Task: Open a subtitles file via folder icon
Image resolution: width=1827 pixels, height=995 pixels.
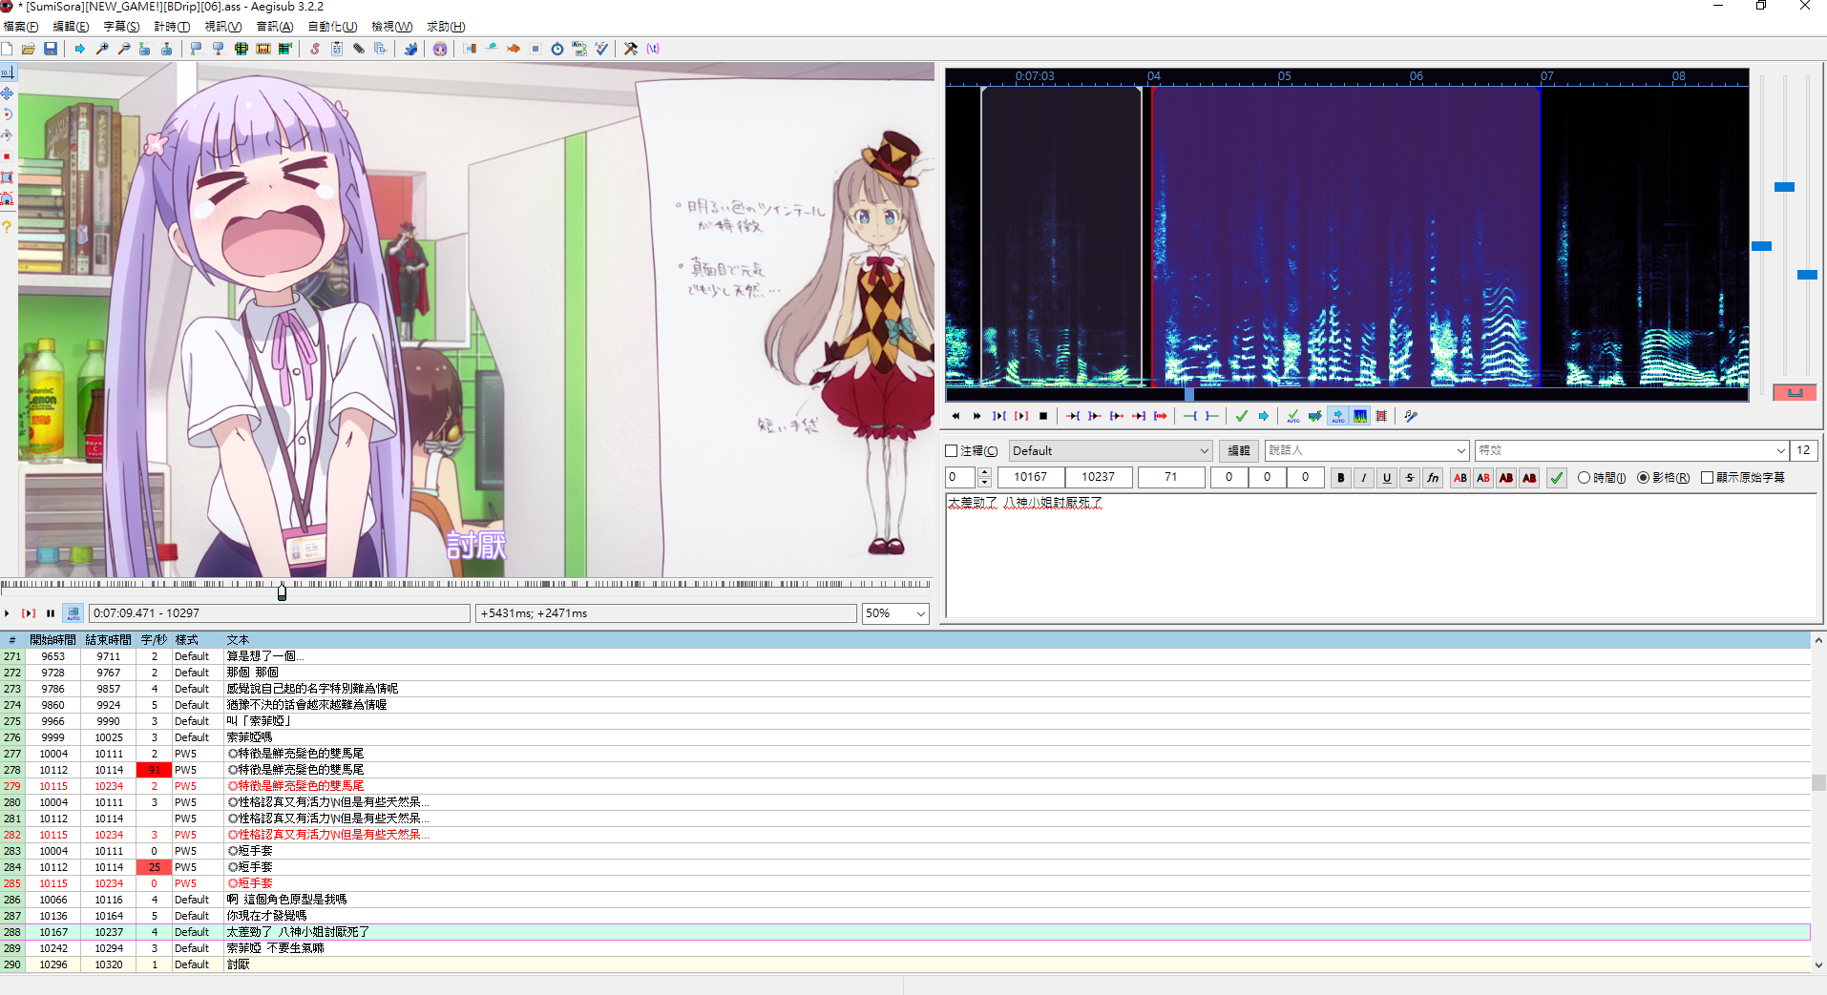Action: 29,49
